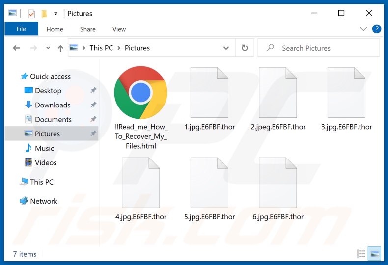Select the 5.jpg.E6FBF.thor file icon
This screenshot has width=388, height=265.
click(209, 183)
